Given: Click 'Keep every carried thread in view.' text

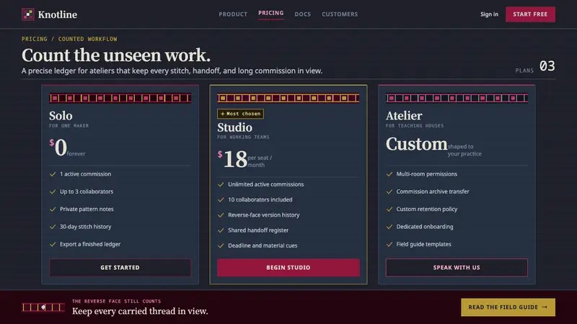Looking at the screenshot, I should pos(140,311).
